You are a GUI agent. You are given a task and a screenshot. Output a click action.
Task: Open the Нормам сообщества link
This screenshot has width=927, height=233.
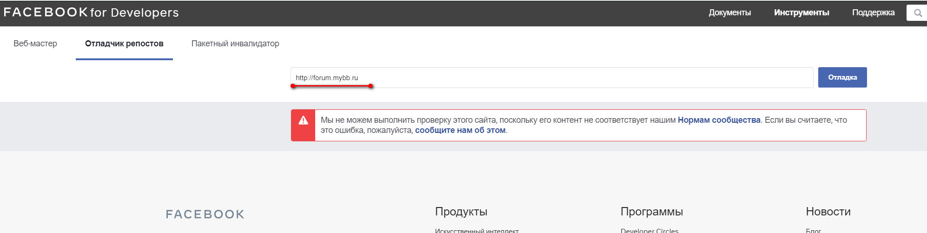coord(719,120)
